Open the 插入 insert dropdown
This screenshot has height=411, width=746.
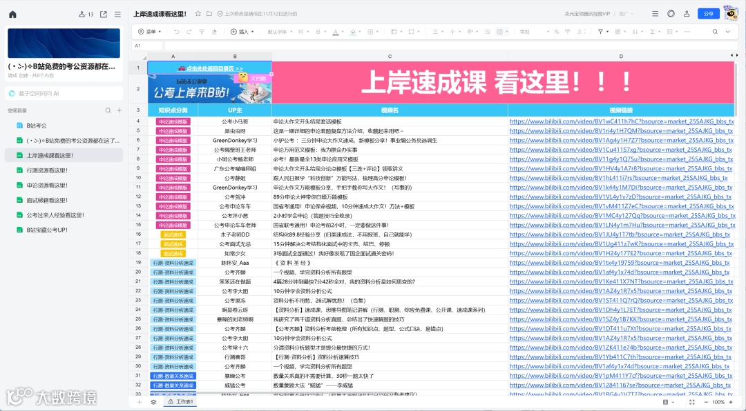pos(242,32)
